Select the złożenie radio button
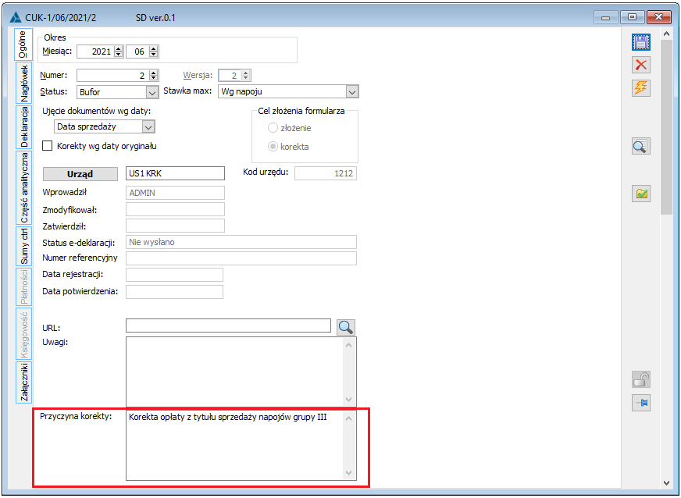 coord(273,128)
